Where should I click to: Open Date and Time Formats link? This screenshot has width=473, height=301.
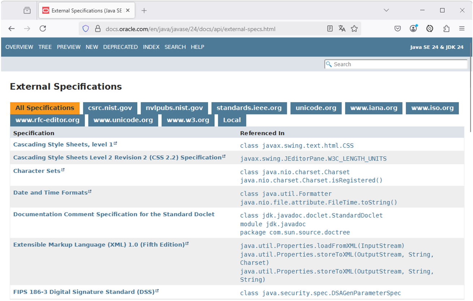pos(52,192)
